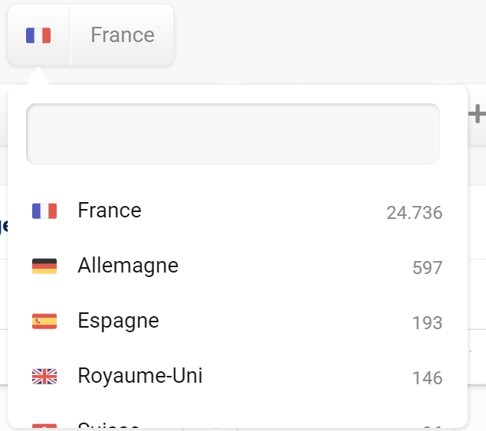Image resolution: width=486 pixels, height=431 pixels.
Task: Click the Spanish flag icon
Action: [44, 322]
